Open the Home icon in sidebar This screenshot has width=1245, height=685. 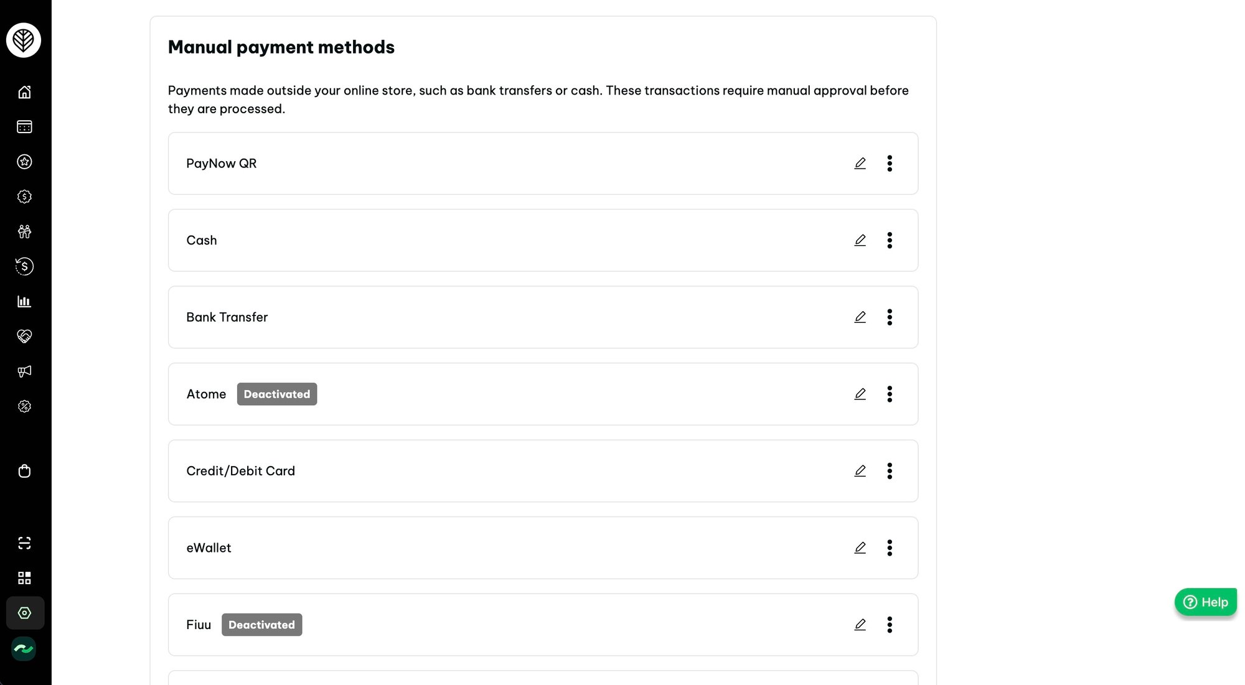coord(24,92)
